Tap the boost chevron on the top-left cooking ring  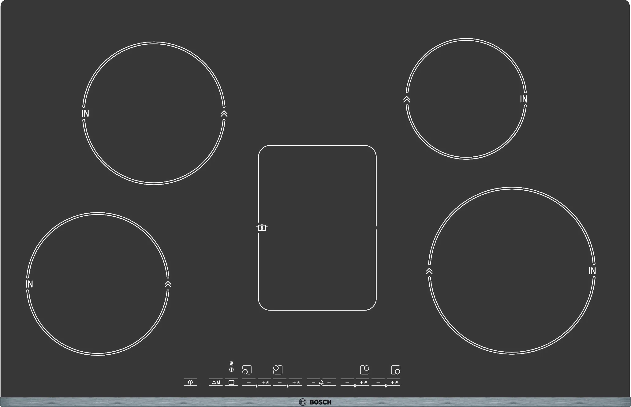pyautogui.click(x=224, y=114)
